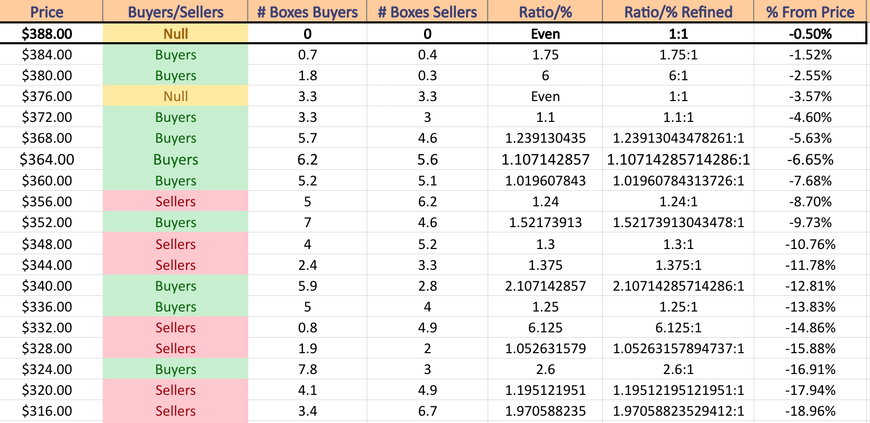The image size is (870, 423).
Task: Select the -6.65% cell
Action: click(x=810, y=159)
